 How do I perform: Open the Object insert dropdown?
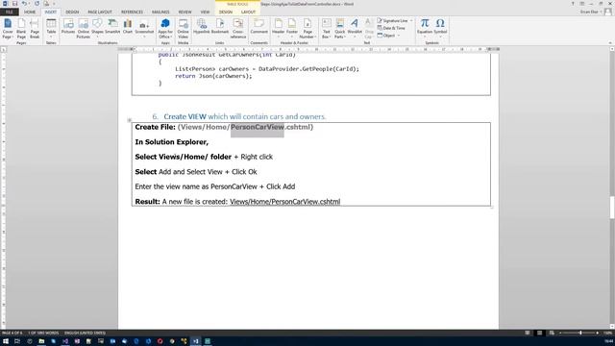[388, 36]
